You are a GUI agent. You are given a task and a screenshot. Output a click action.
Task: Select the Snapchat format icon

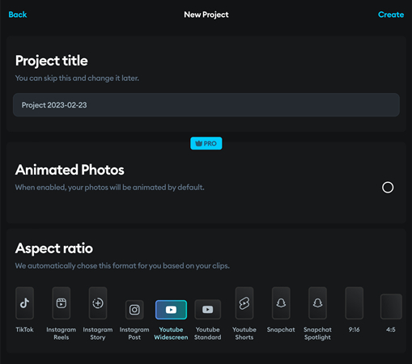pyautogui.click(x=281, y=303)
